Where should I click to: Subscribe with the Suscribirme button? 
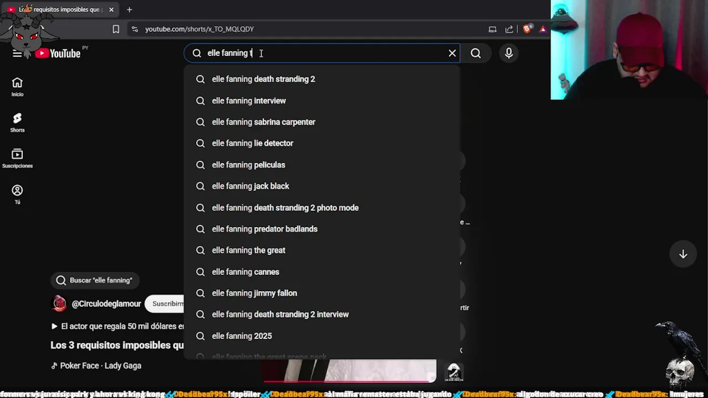pyautogui.click(x=165, y=303)
